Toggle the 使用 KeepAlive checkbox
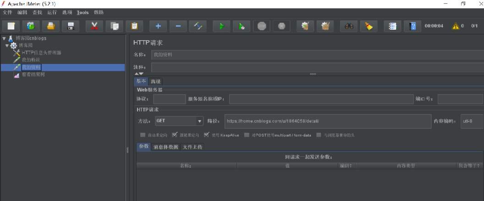The image size is (484, 201). [207, 135]
